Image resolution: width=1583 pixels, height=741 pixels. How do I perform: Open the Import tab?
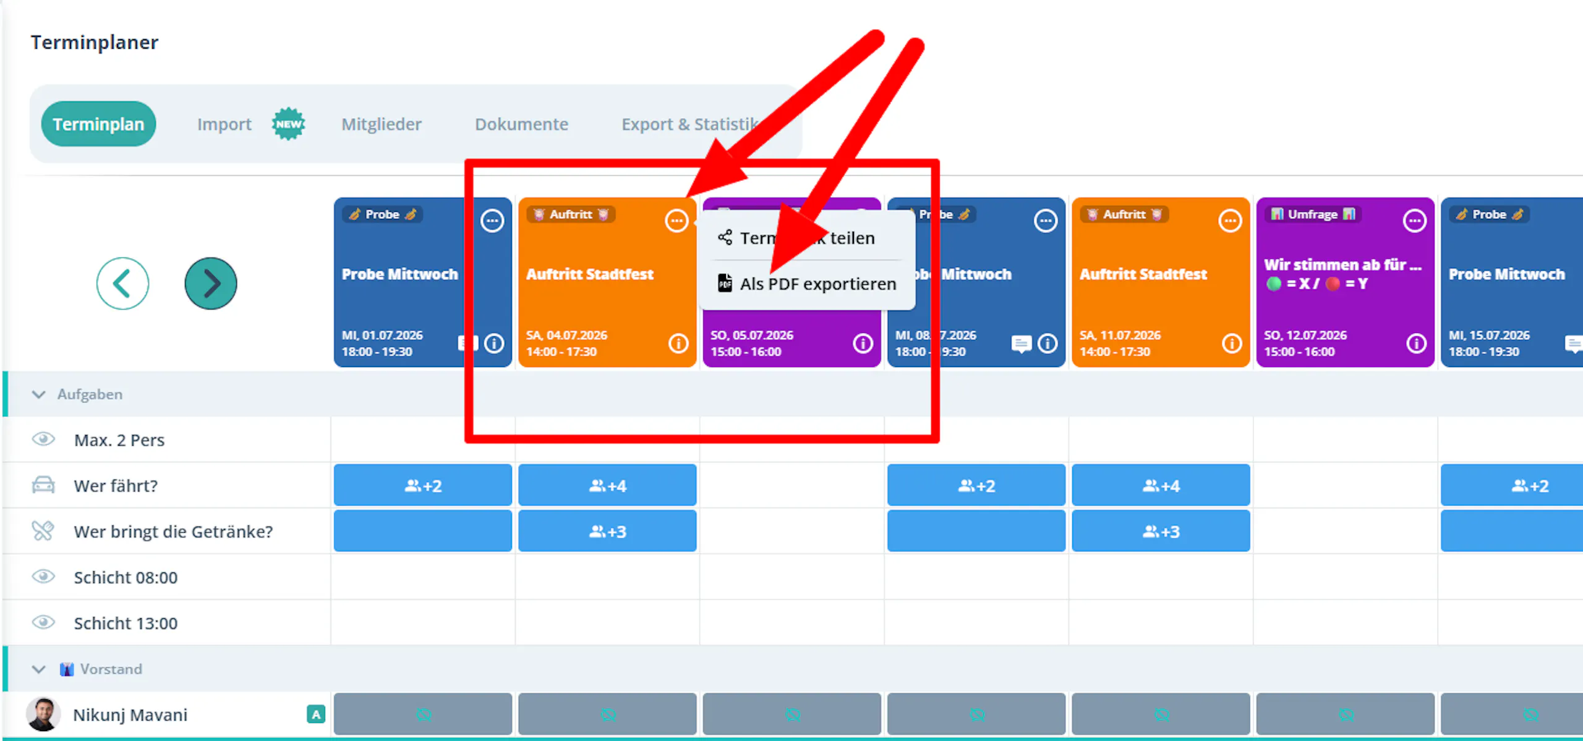pos(224,124)
